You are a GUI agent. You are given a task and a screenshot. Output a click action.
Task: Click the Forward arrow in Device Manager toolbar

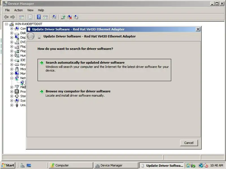[x=13, y=17]
